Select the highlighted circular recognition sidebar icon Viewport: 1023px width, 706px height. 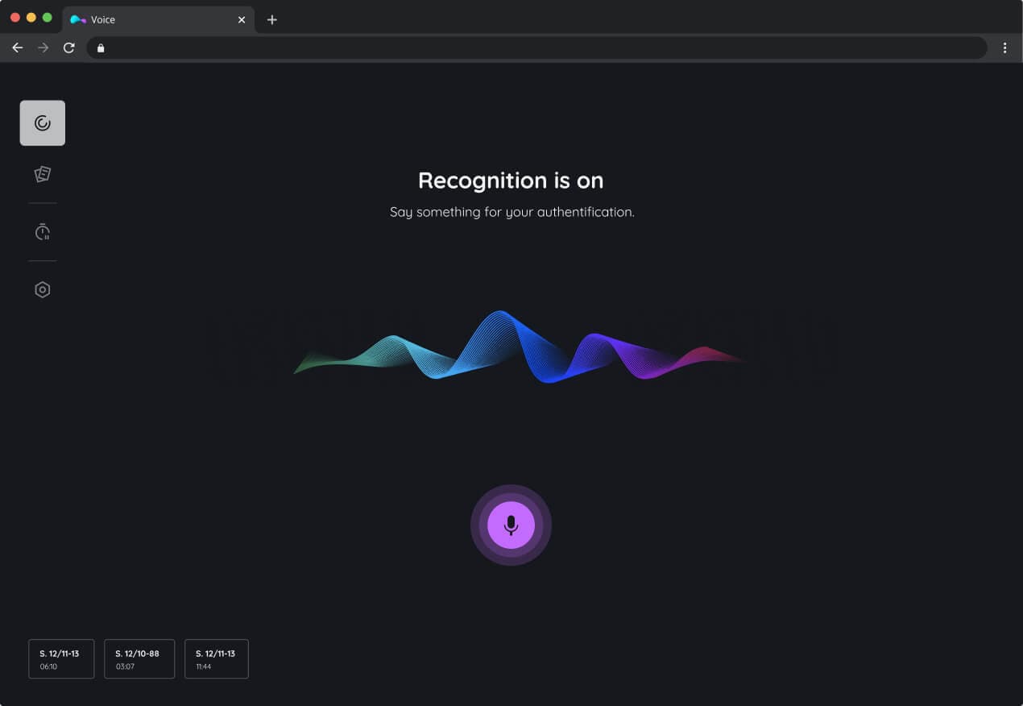click(x=43, y=123)
